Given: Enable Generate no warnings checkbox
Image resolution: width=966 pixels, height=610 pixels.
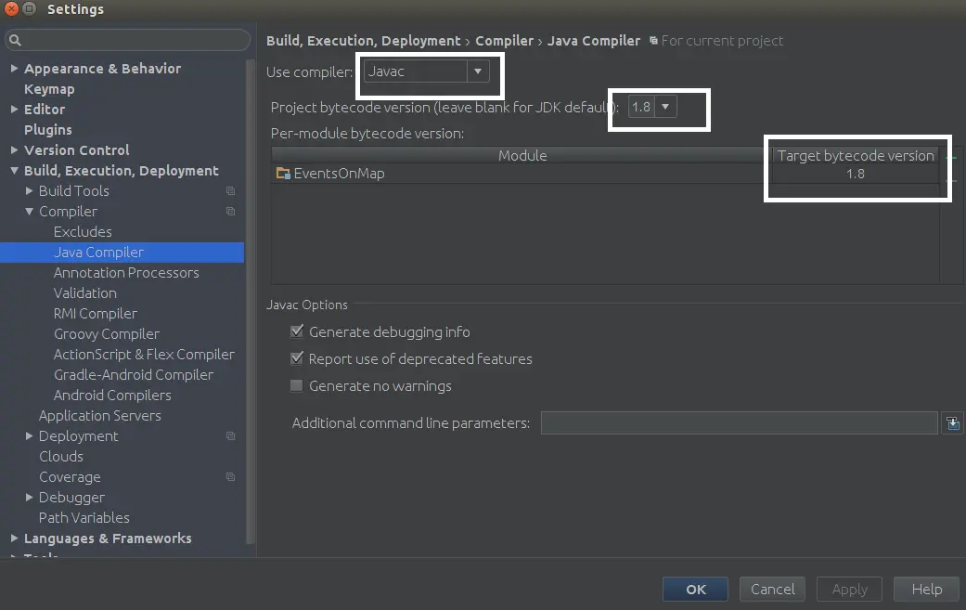Looking at the screenshot, I should (297, 385).
